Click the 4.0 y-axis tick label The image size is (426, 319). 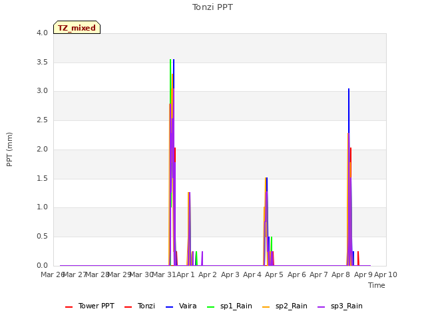[x=42, y=33]
